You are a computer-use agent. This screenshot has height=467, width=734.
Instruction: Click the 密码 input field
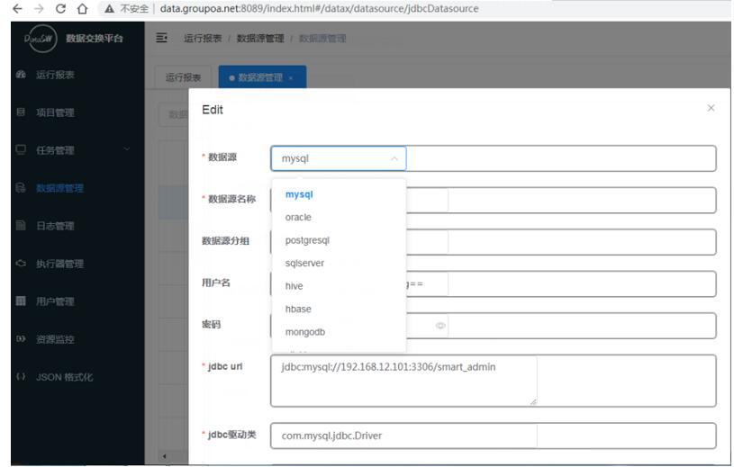494,326
